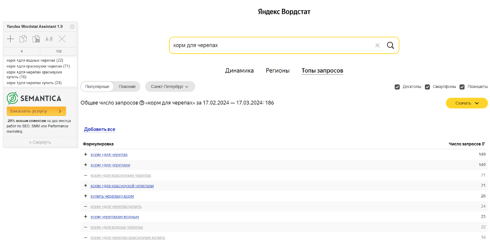Remove 'корм +для красноухих черепах' with minus
This screenshot has height=242, width=490.
click(85, 175)
